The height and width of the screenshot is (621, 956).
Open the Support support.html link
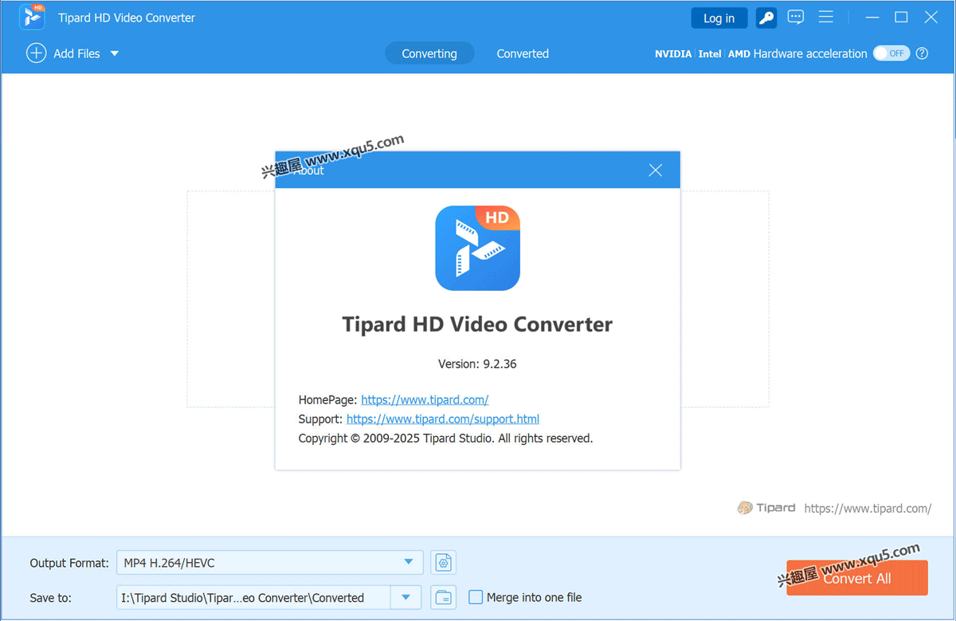tap(443, 419)
